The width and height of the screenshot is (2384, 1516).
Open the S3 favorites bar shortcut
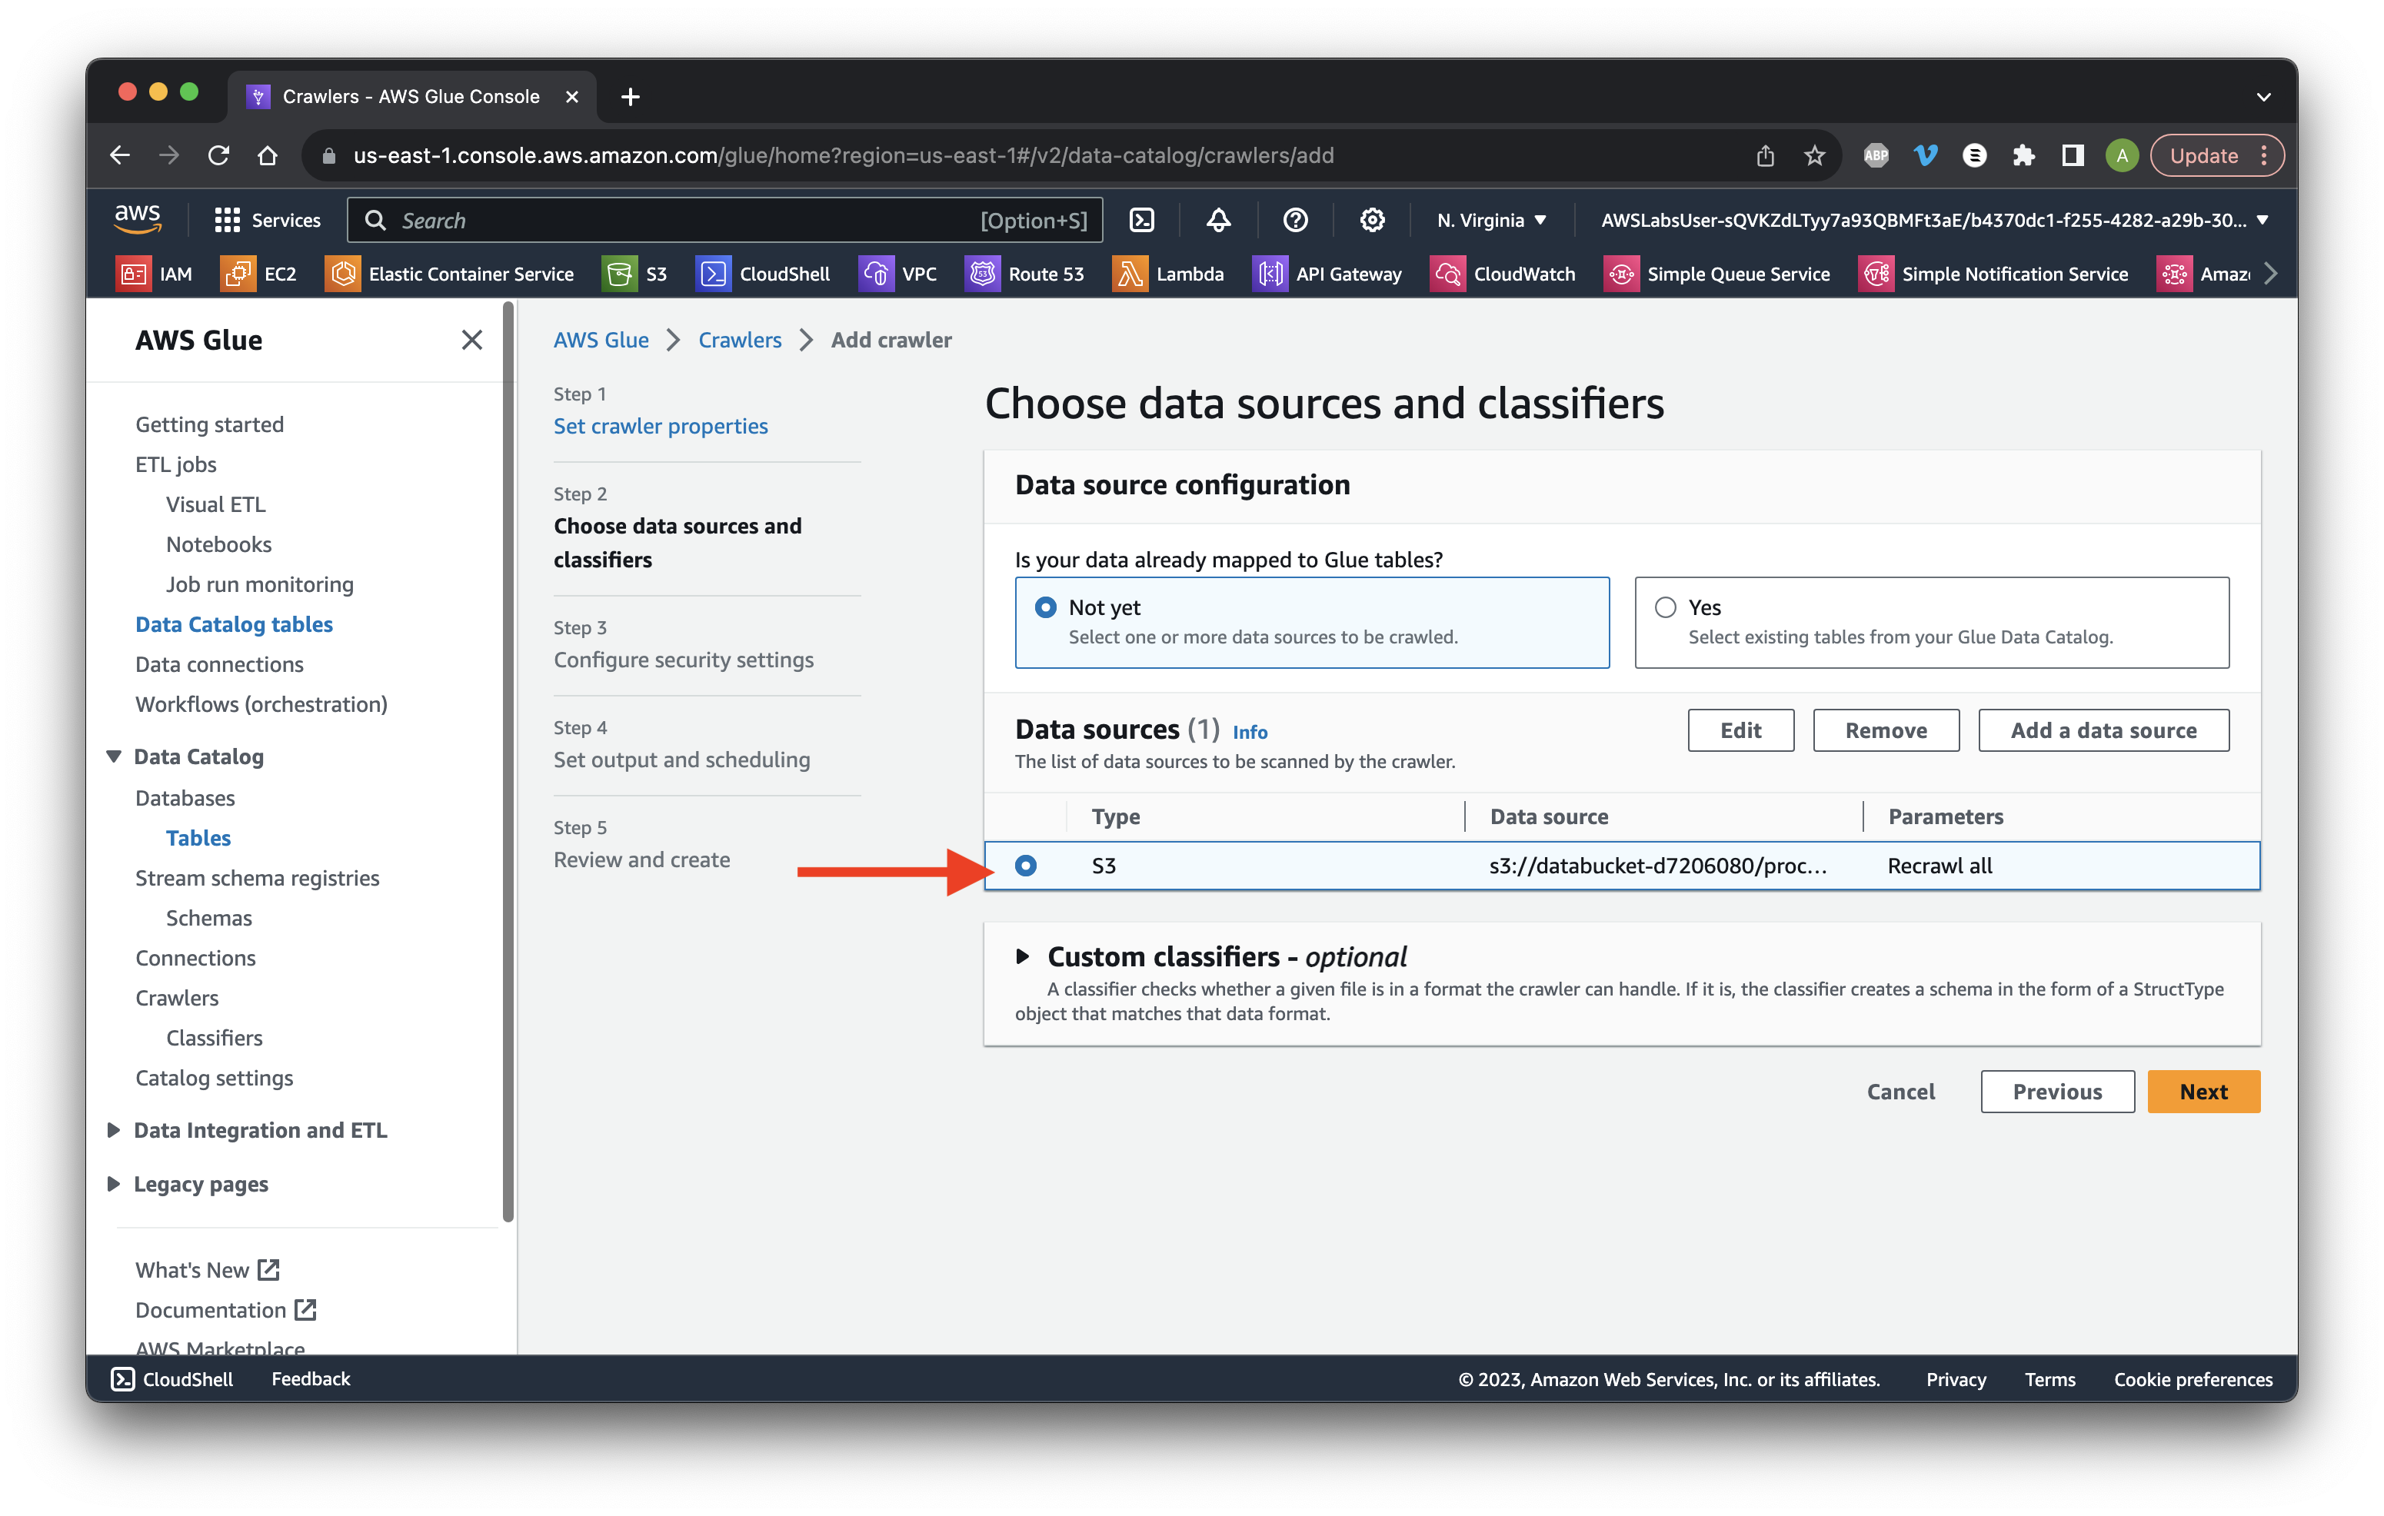pyautogui.click(x=635, y=274)
